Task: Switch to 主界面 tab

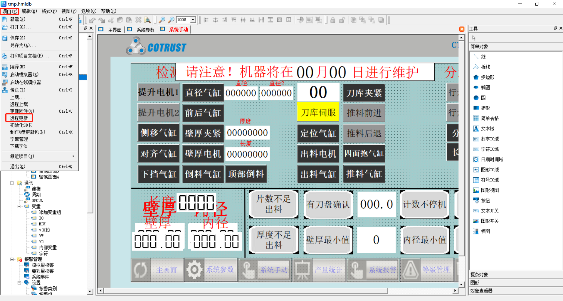Action: coord(110,30)
